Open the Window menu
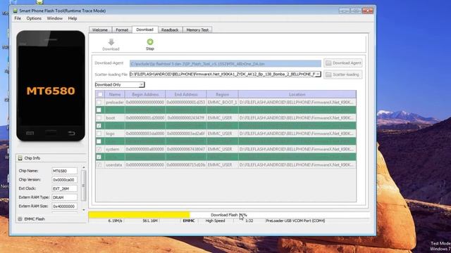 coord(55,18)
